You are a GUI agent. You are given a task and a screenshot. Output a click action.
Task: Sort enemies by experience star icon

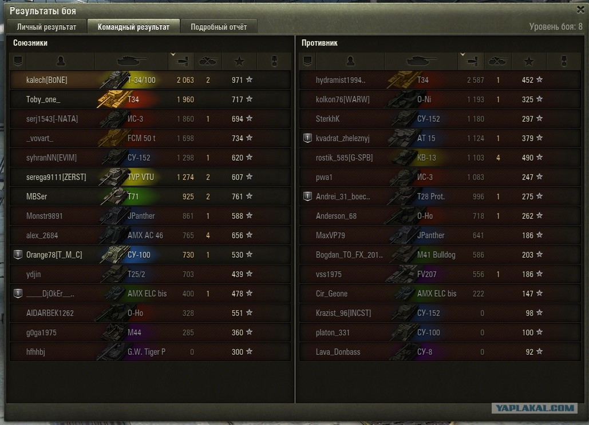pyautogui.click(x=529, y=61)
